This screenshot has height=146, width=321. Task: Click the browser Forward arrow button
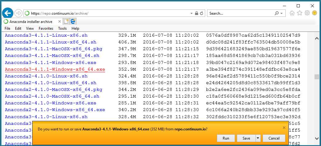point(18,13)
